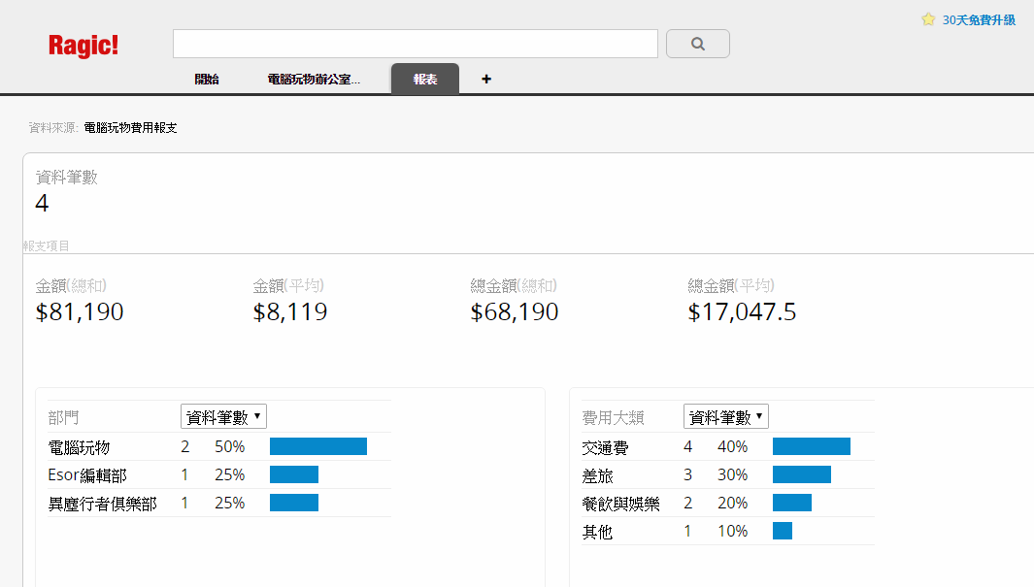Click the 餐飲與娛樂 progress bar
The width and height of the screenshot is (1034, 587).
point(791,503)
